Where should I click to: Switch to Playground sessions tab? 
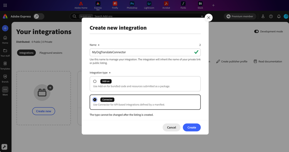(51, 53)
